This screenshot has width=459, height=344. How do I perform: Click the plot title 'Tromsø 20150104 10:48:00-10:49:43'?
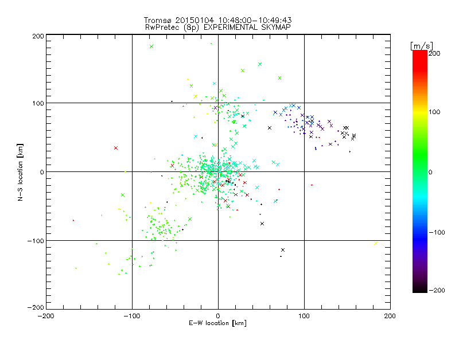(217, 20)
